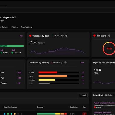115x115 pixels.
Task: Click green Pending status icon
Action: 1,53
